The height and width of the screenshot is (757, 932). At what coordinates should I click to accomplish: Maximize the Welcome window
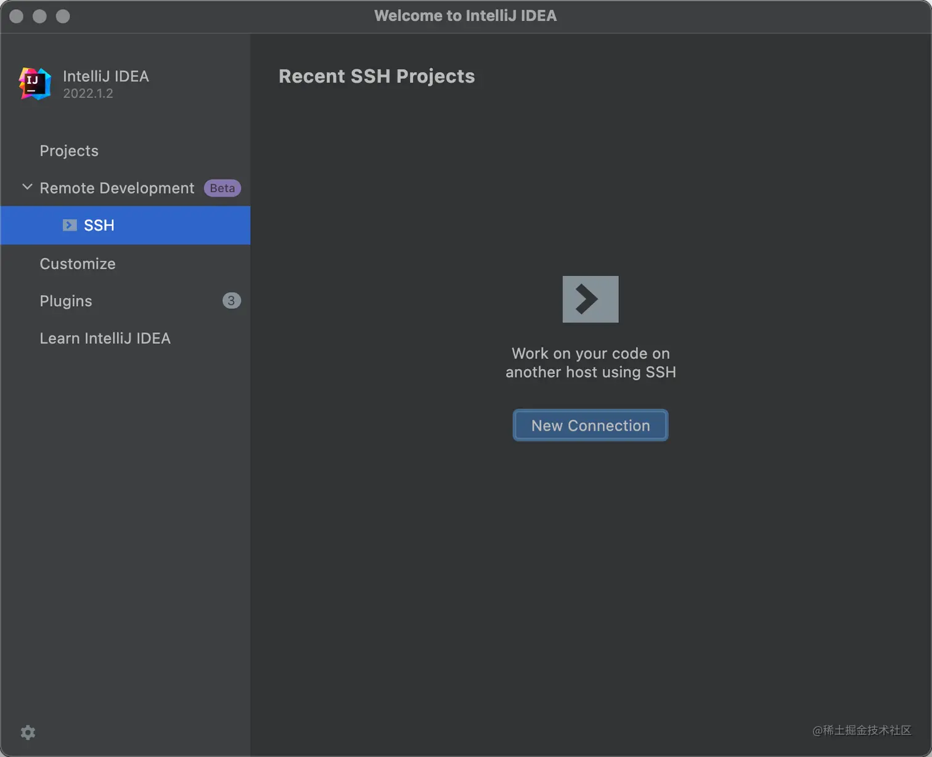click(63, 16)
